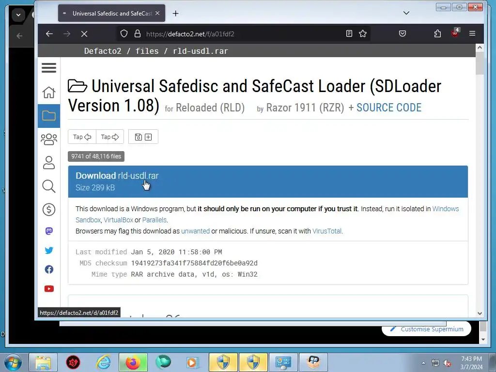Screen dimensions: 496x372
Task: Click the back arrow in the background window
Action: 19,36
